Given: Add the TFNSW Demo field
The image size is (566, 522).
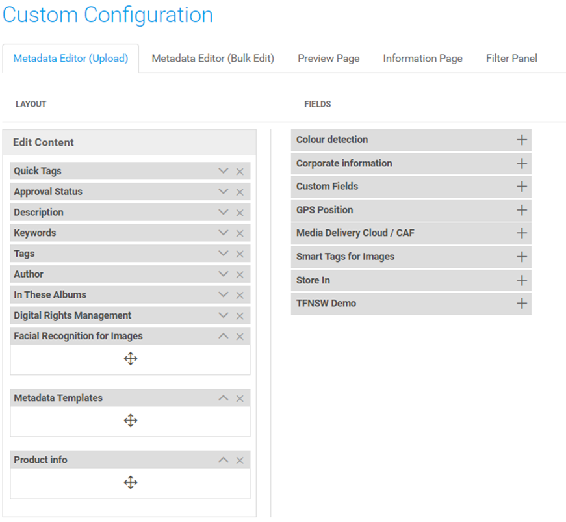Looking at the screenshot, I should pos(521,304).
